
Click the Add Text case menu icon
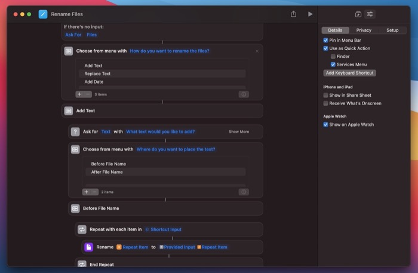click(69, 111)
